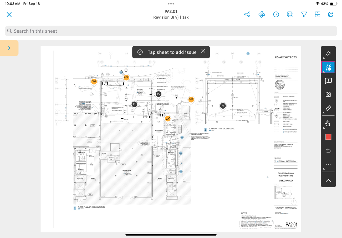Screen dimensions: 342x238
Task: Tap the battery indicator icon
Action: click(x=334, y=4)
